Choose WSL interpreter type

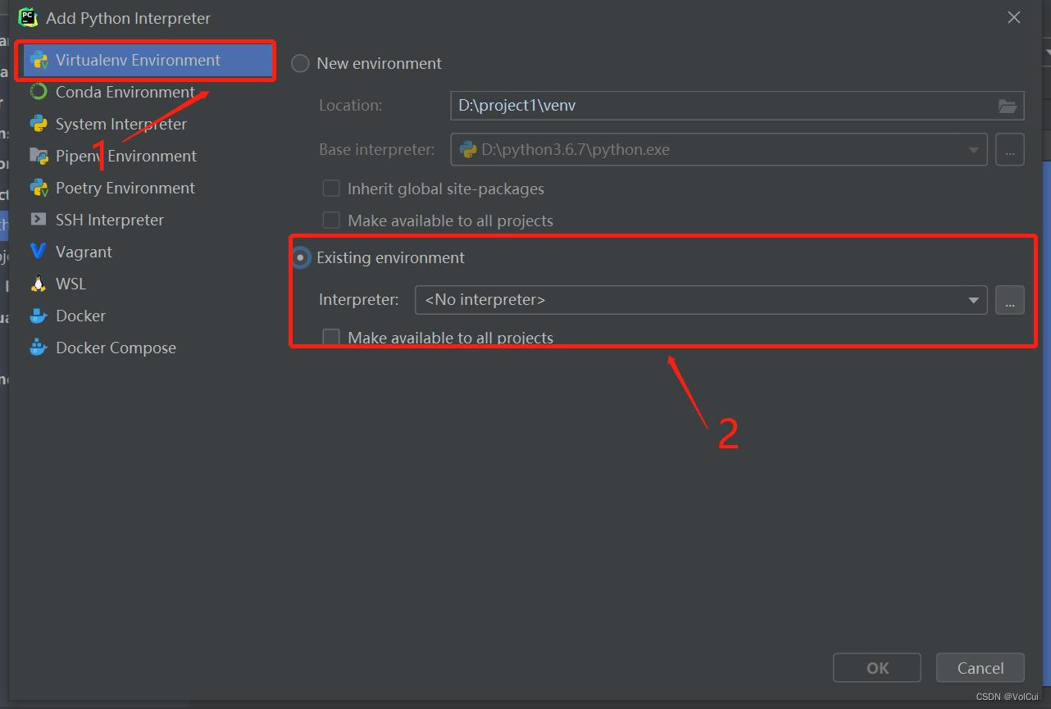[71, 284]
